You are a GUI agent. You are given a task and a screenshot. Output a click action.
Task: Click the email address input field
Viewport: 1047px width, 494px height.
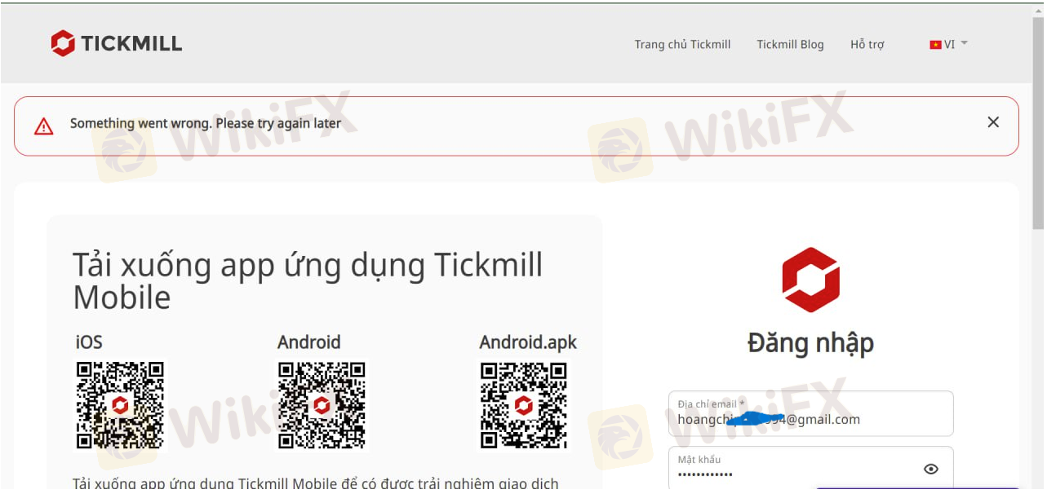pos(810,413)
